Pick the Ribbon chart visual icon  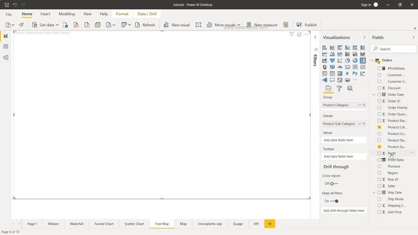[362, 54]
